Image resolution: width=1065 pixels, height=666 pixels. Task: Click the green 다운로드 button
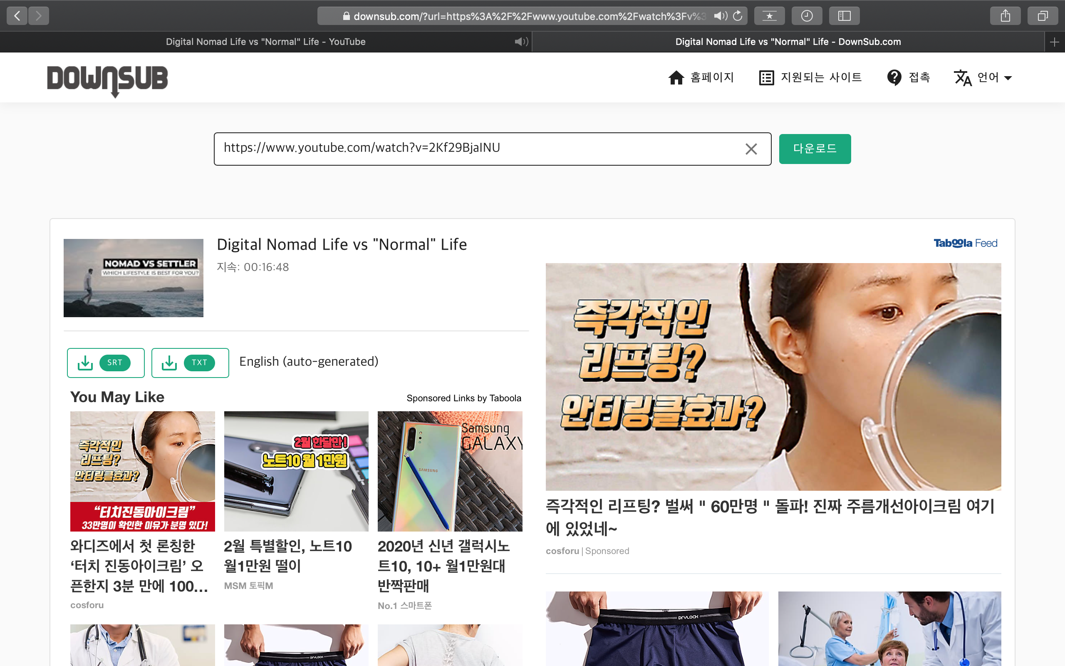(815, 149)
